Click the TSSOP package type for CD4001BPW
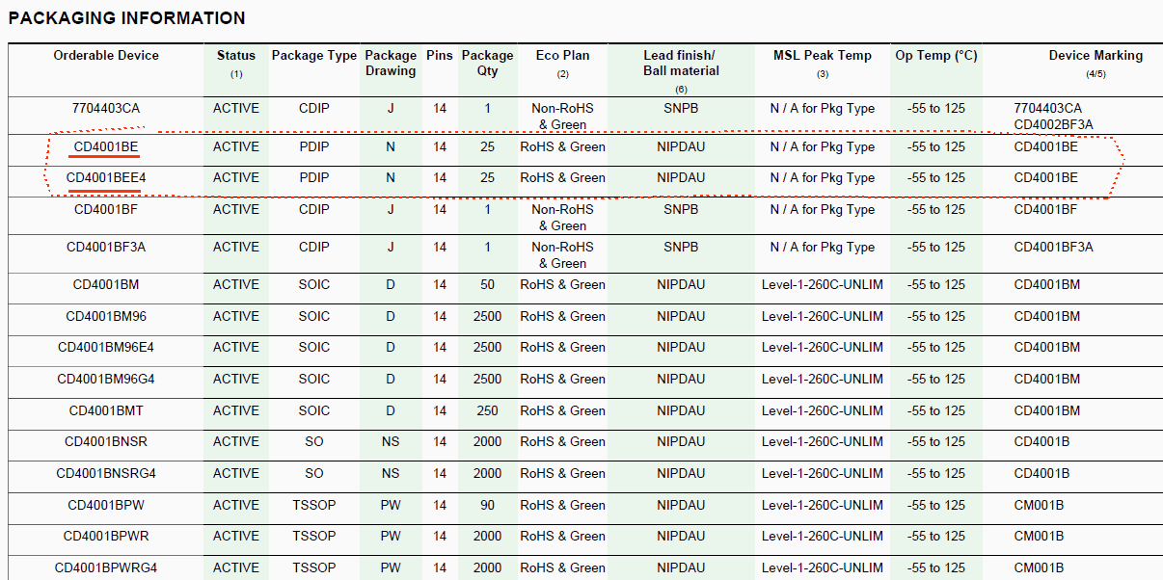Screen dimensions: 1163x580 coord(314,506)
